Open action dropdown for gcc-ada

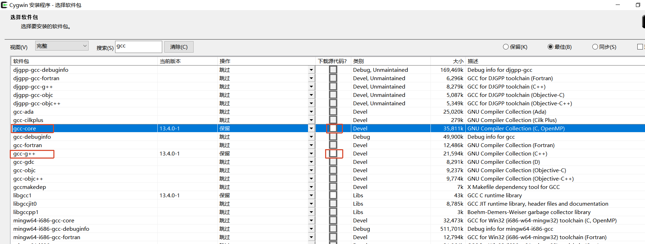(x=311, y=112)
